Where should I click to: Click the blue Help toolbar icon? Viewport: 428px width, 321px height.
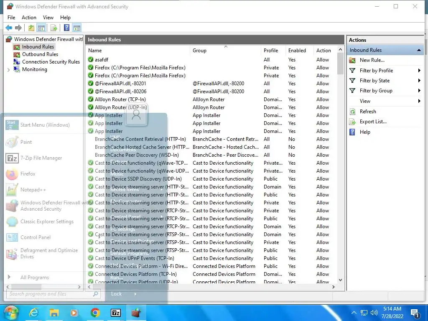coord(66,28)
